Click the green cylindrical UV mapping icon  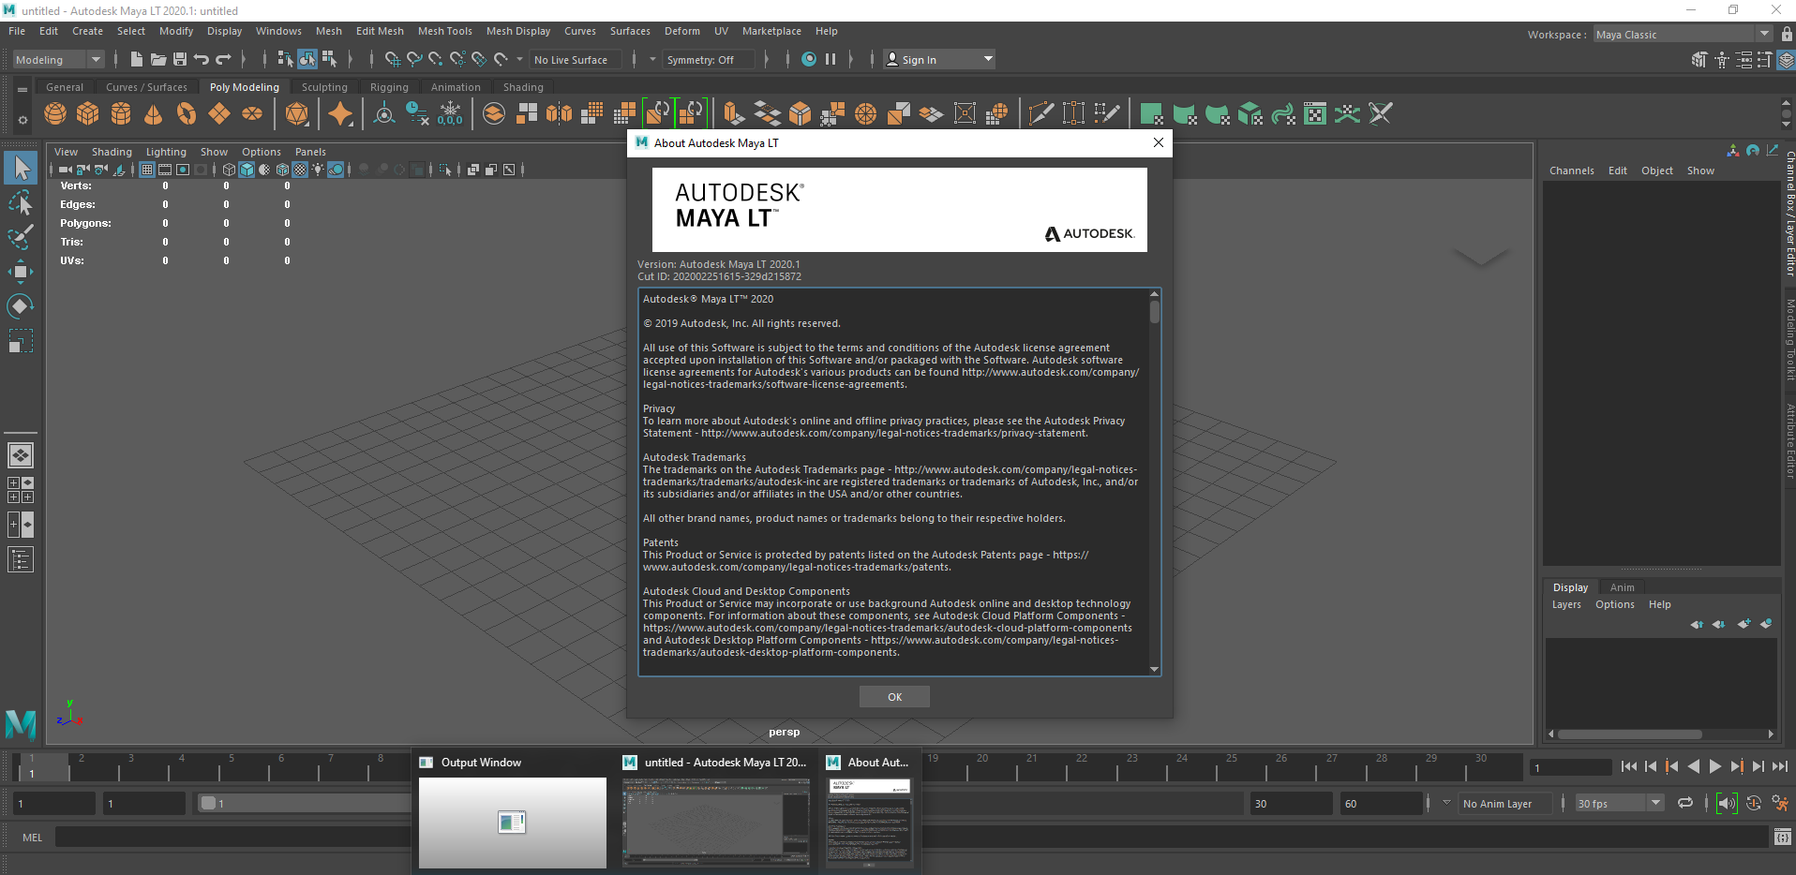click(x=1185, y=114)
